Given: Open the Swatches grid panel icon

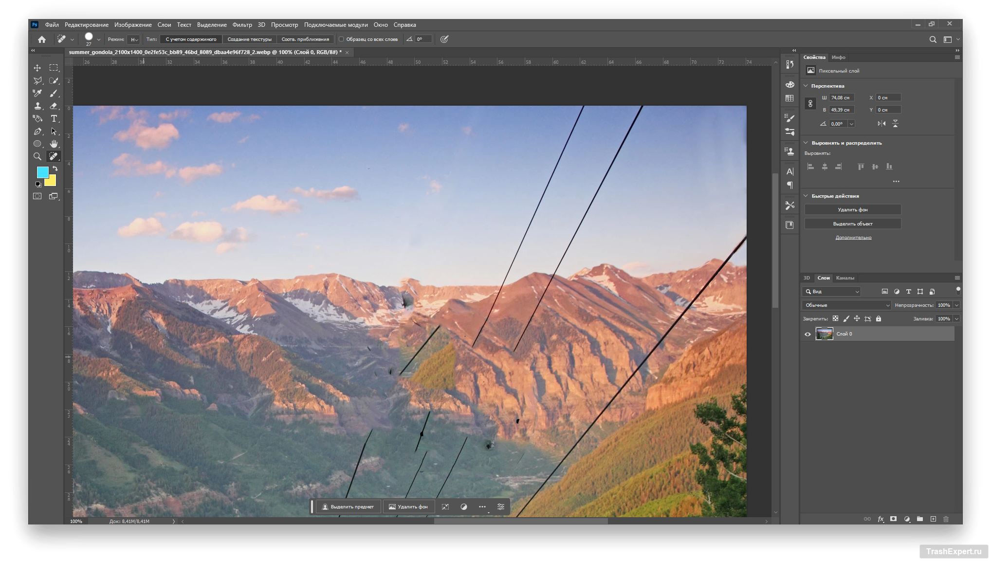Looking at the screenshot, I should [x=789, y=98].
